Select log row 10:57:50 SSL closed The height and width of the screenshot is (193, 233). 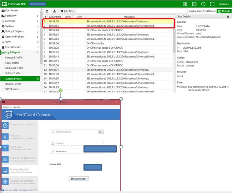pyautogui.click(x=108, y=79)
